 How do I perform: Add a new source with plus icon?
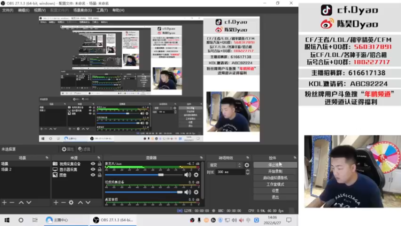click(x=56, y=202)
